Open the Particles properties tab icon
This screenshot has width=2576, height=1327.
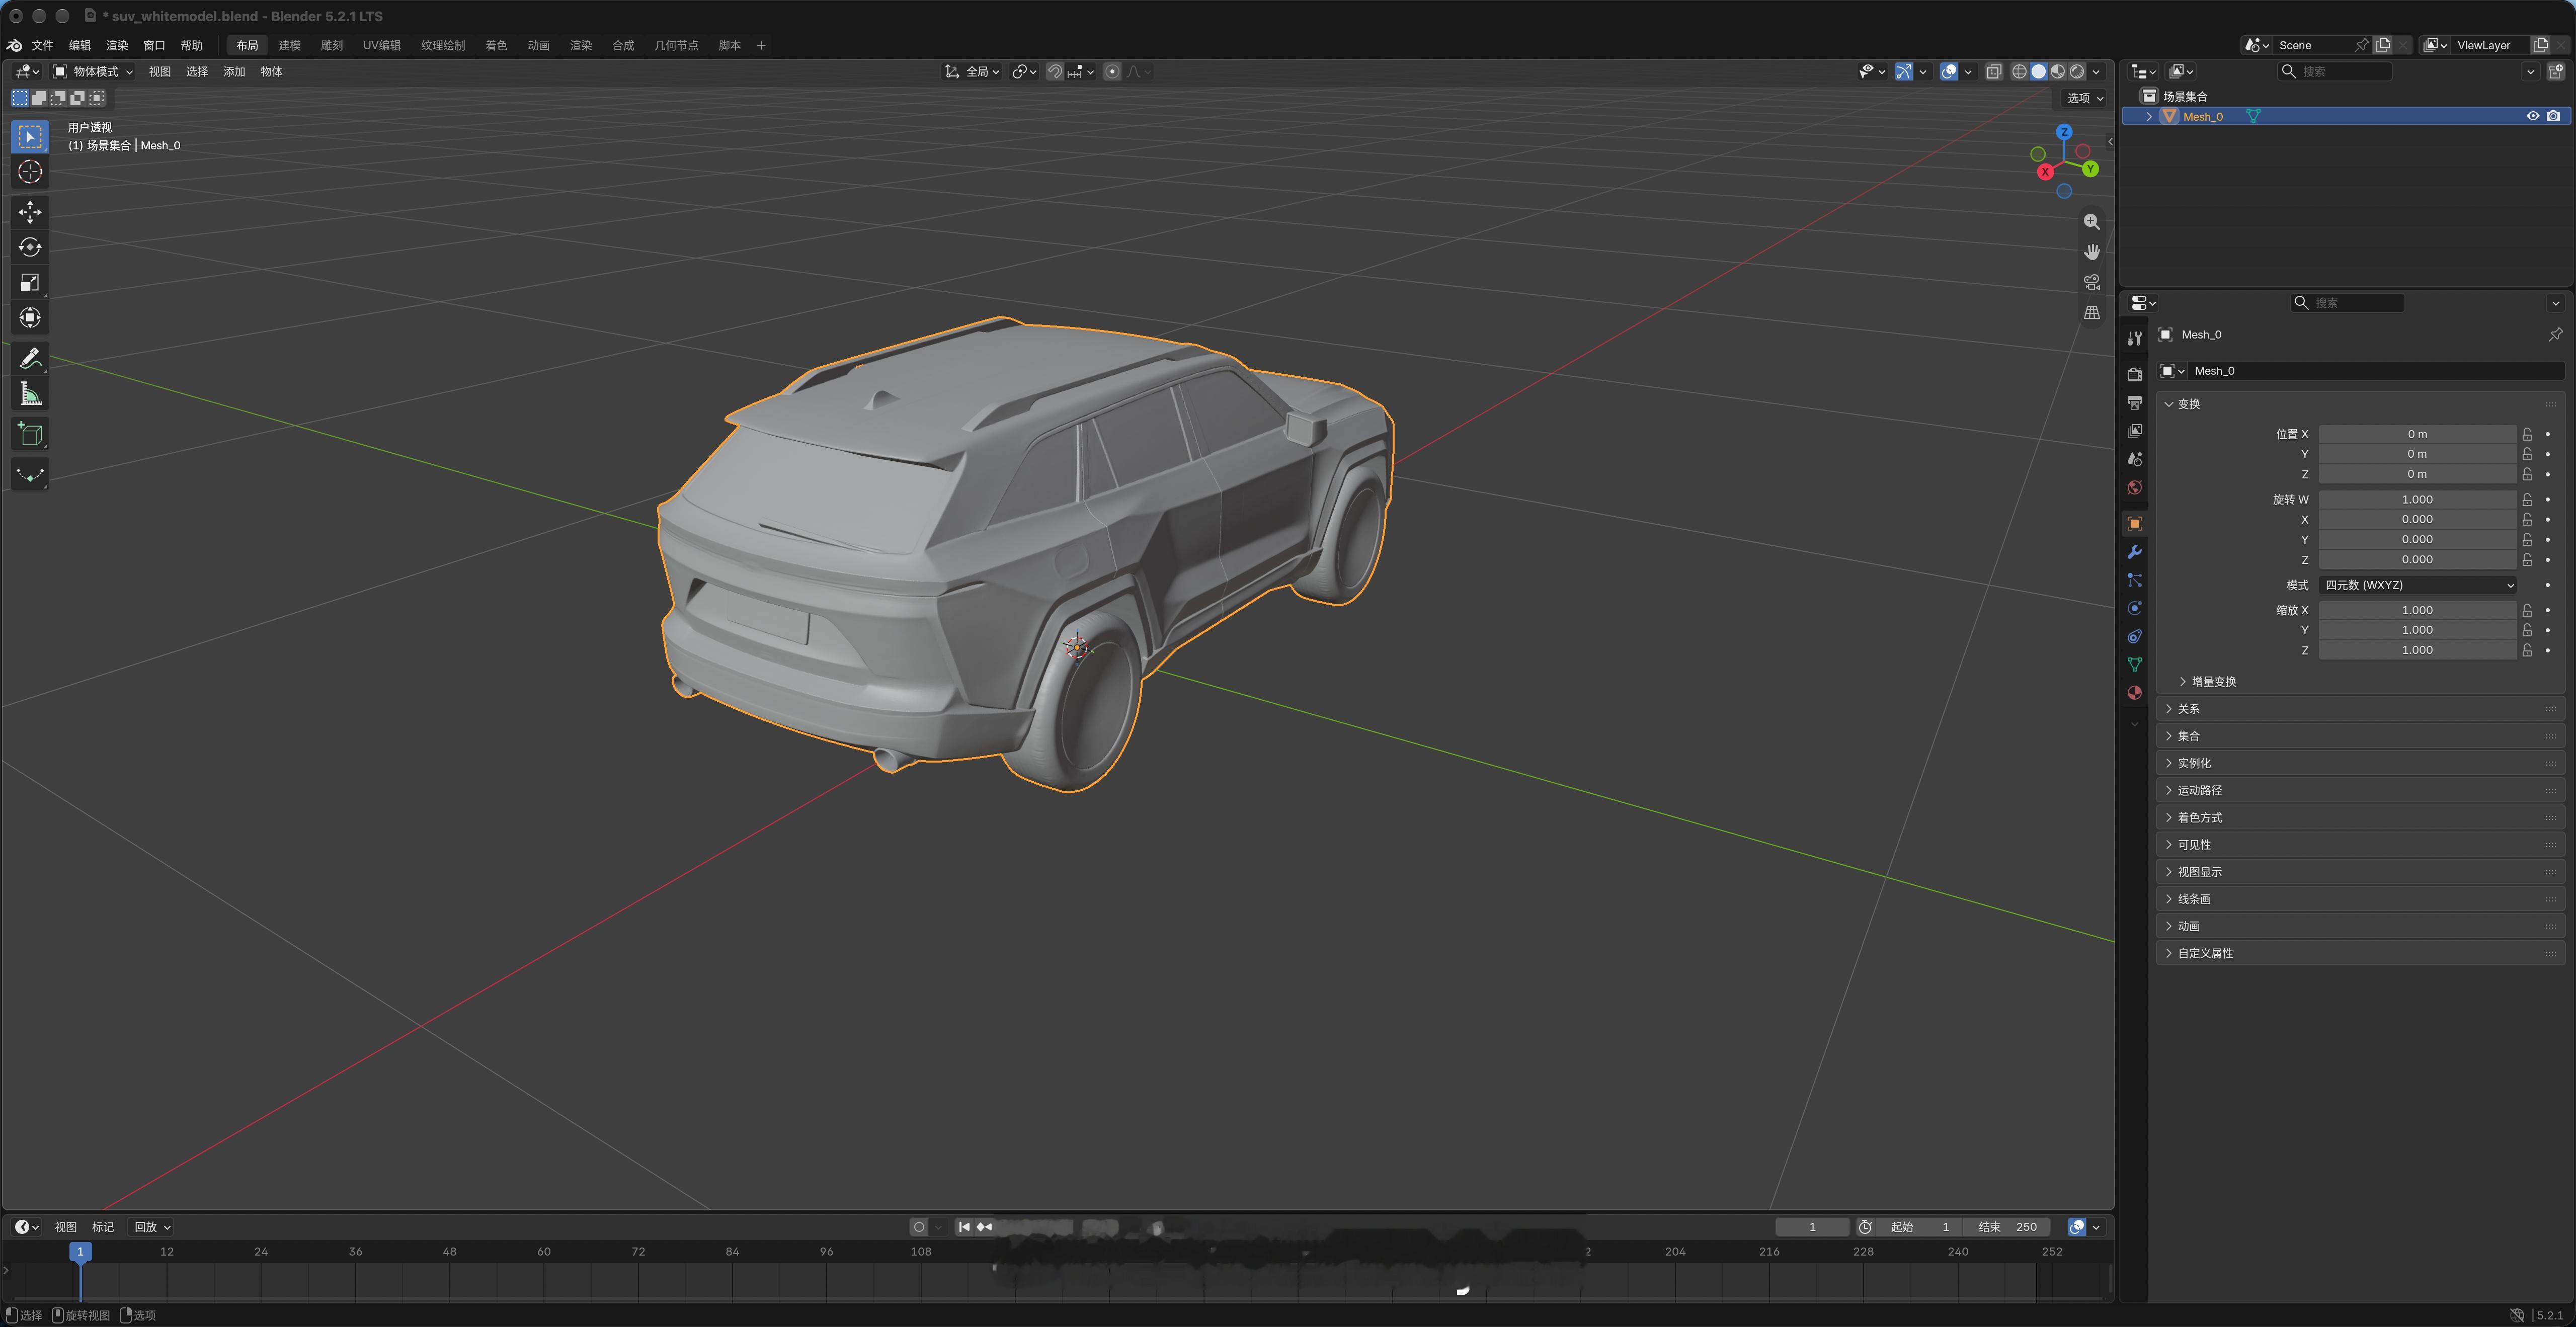tap(2134, 580)
